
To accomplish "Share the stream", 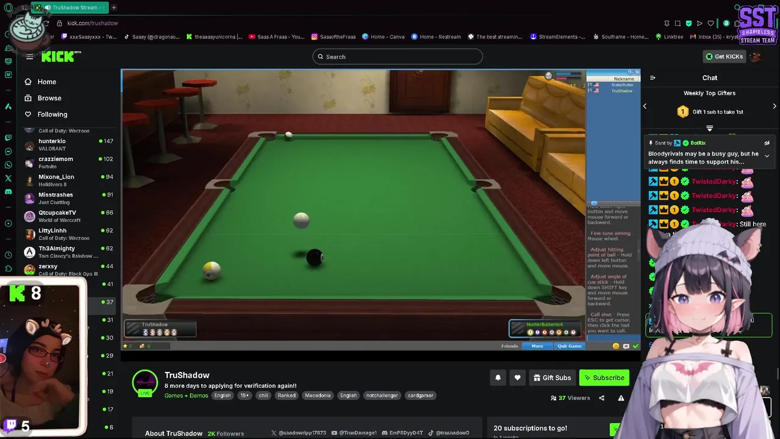I will [x=601, y=398].
